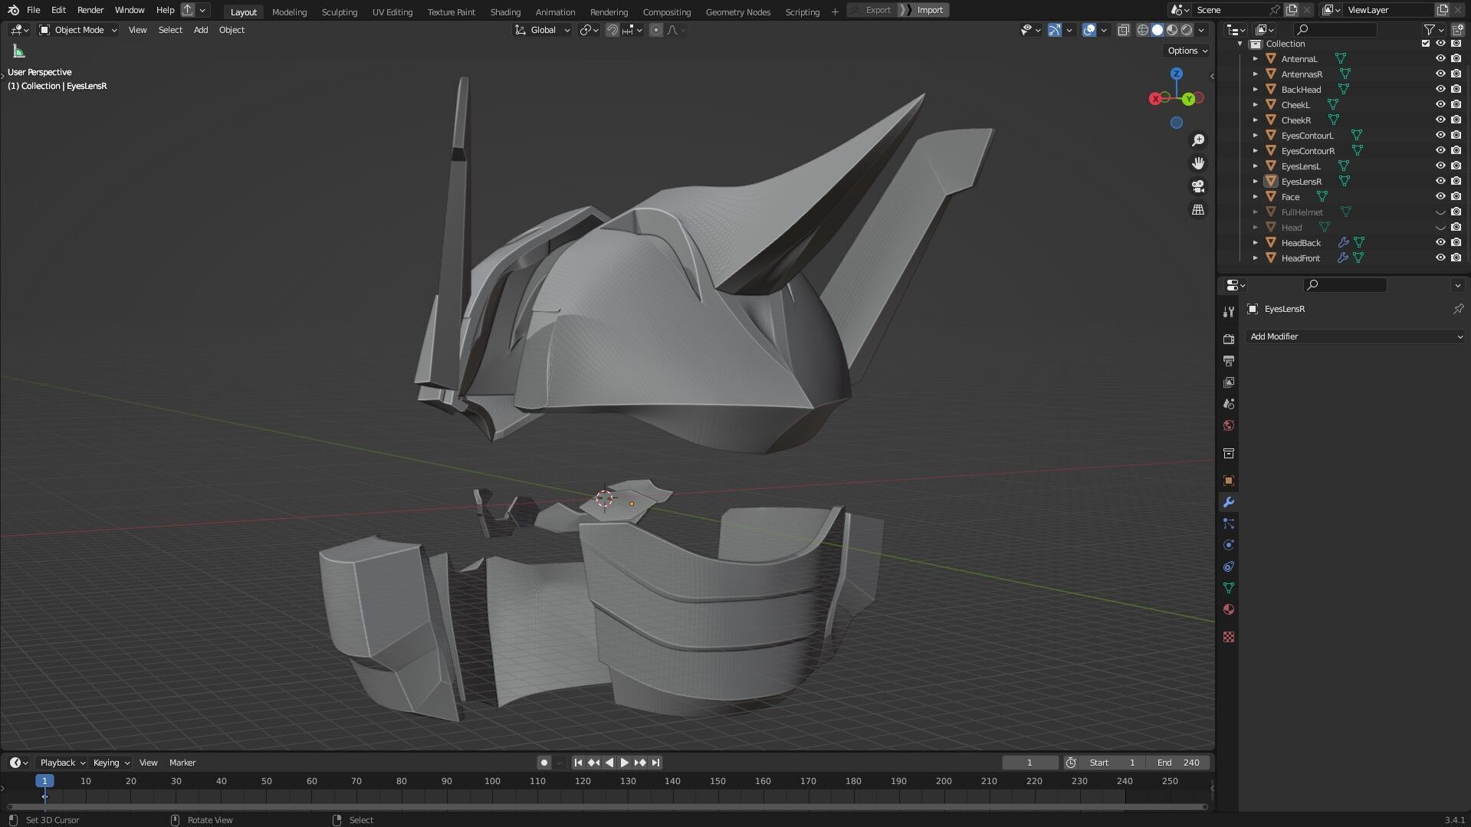Switch to the Shading workspace tab
This screenshot has width=1471, height=827.
[x=505, y=11]
